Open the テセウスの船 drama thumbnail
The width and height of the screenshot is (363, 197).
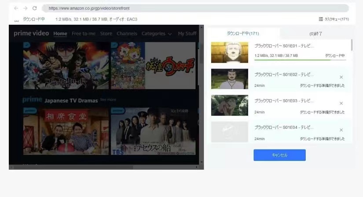153,131
